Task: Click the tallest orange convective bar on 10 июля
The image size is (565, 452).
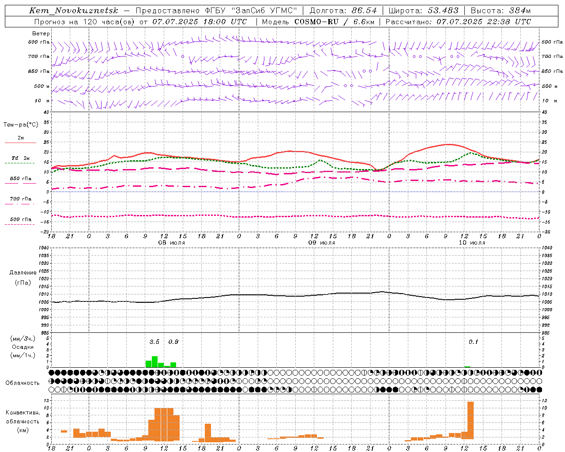Action: pyautogui.click(x=471, y=420)
